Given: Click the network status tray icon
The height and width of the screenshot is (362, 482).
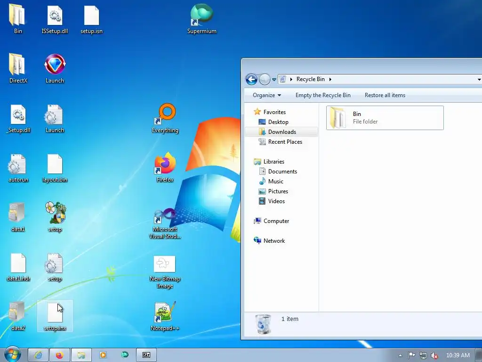Looking at the screenshot, I should click(x=423, y=355).
